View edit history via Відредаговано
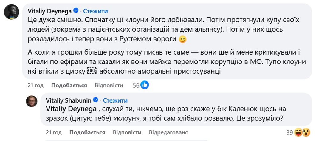Viewport: 319px width, 141px height. coord(169,132)
